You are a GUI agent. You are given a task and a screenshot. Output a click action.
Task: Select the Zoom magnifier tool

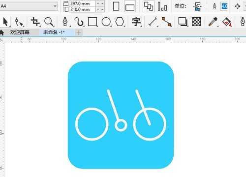coord(49,22)
